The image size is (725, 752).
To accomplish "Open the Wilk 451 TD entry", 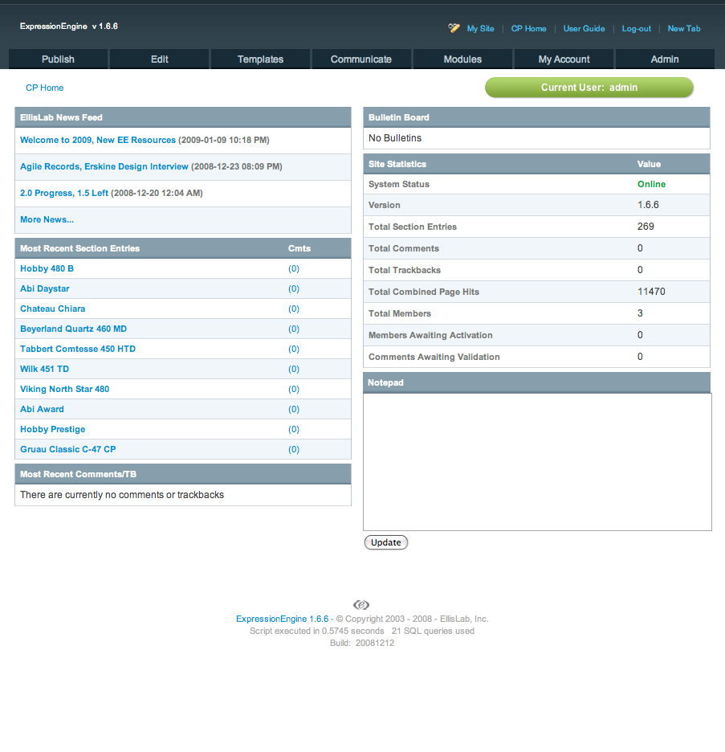I will coord(45,370).
